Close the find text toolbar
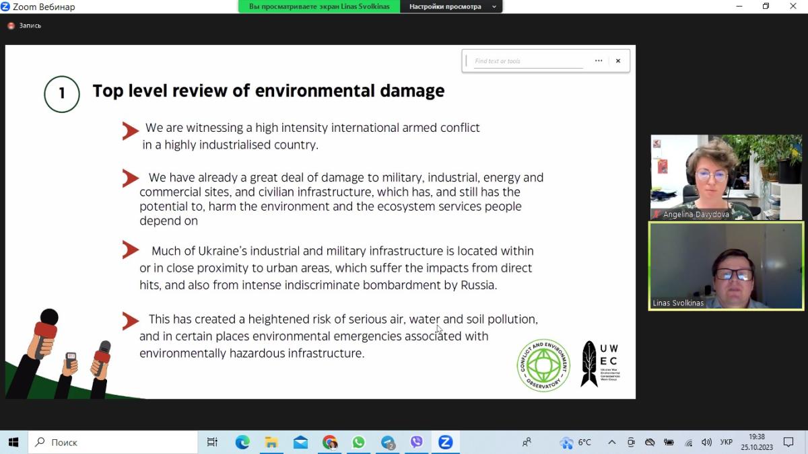The width and height of the screenshot is (808, 454). click(618, 61)
